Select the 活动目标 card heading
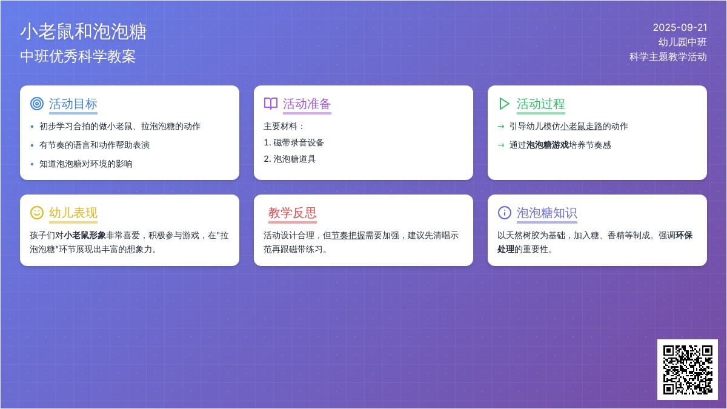 (73, 104)
